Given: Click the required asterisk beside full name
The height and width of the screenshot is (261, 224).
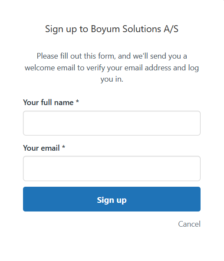Looking at the screenshot, I should click(x=77, y=101).
